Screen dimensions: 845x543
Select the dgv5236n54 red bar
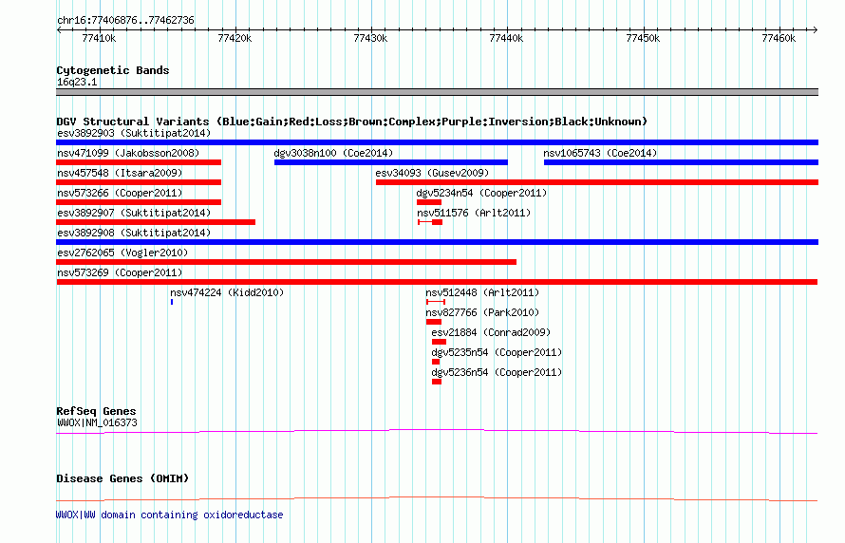coord(437,382)
